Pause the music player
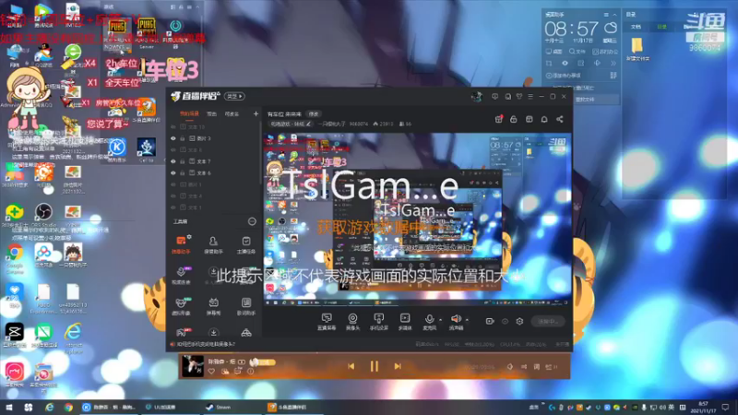The height and width of the screenshot is (415, 738). click(375, 366)
